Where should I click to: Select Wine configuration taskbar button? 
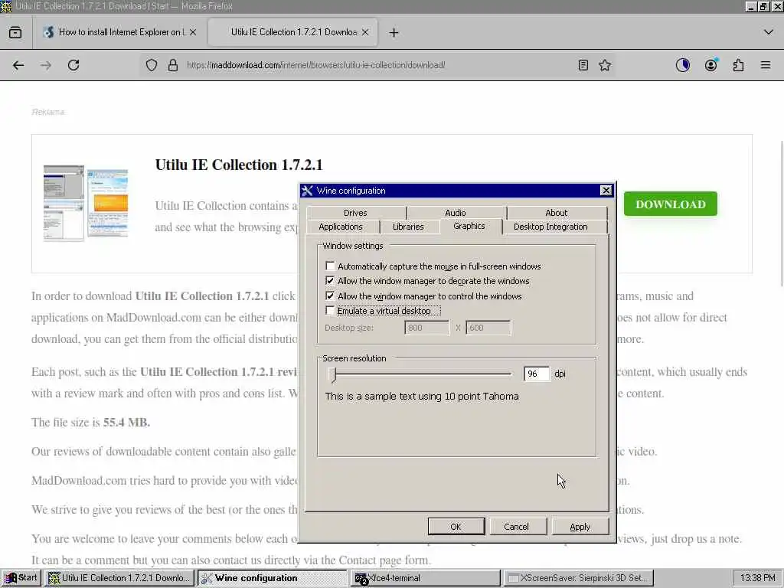272,578
